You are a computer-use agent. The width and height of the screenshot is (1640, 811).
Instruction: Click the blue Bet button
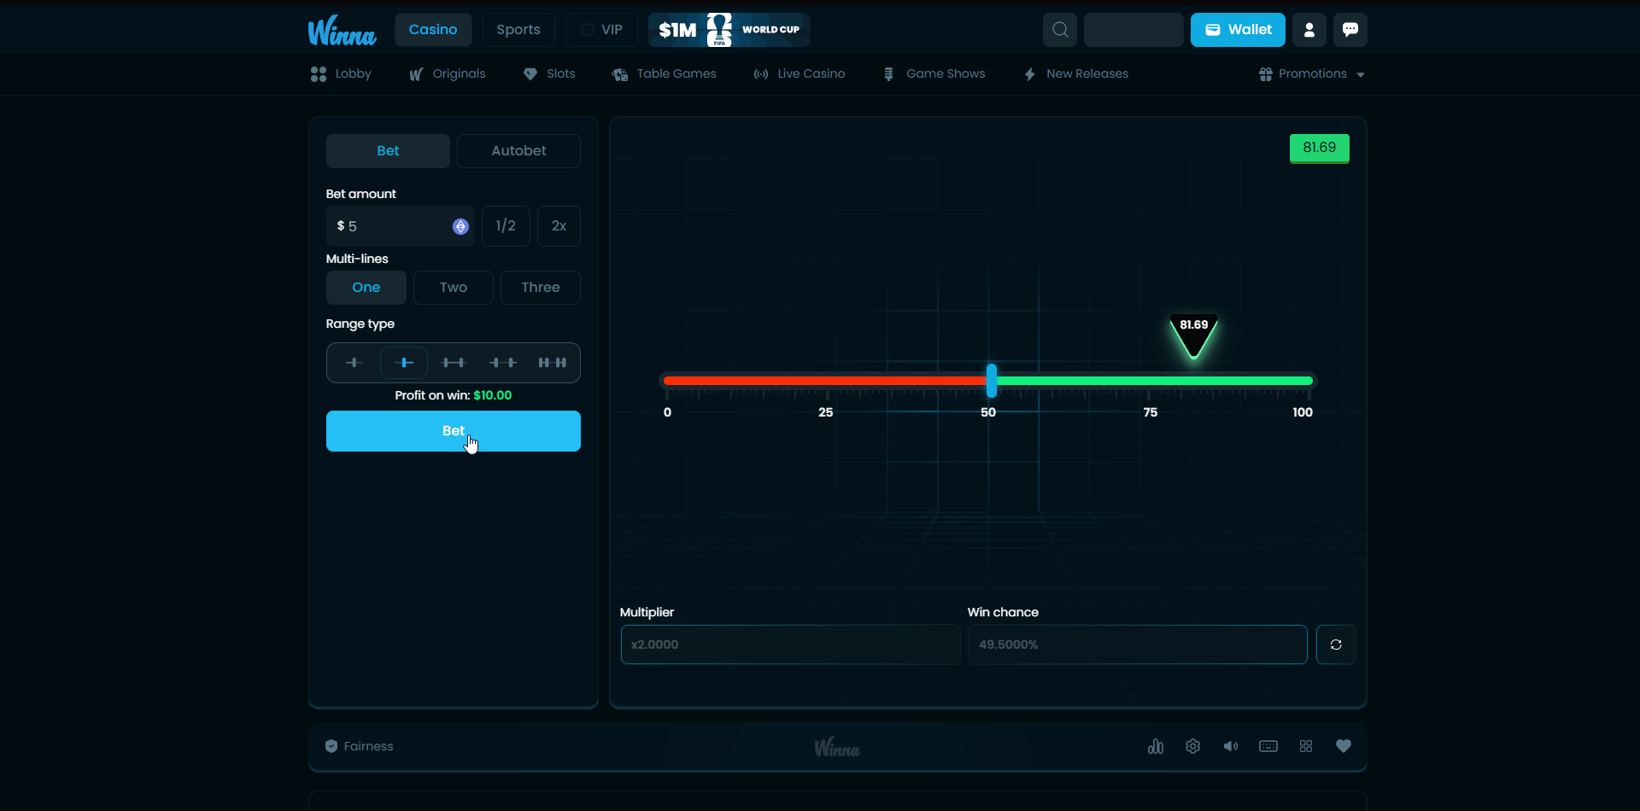point(454,431)
